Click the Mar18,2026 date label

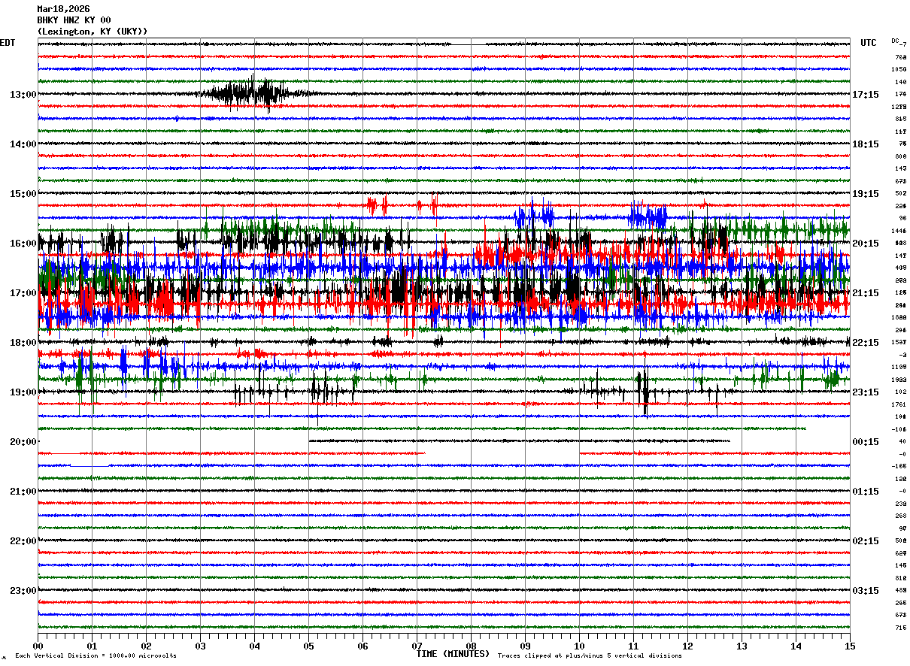click(63, 9)
